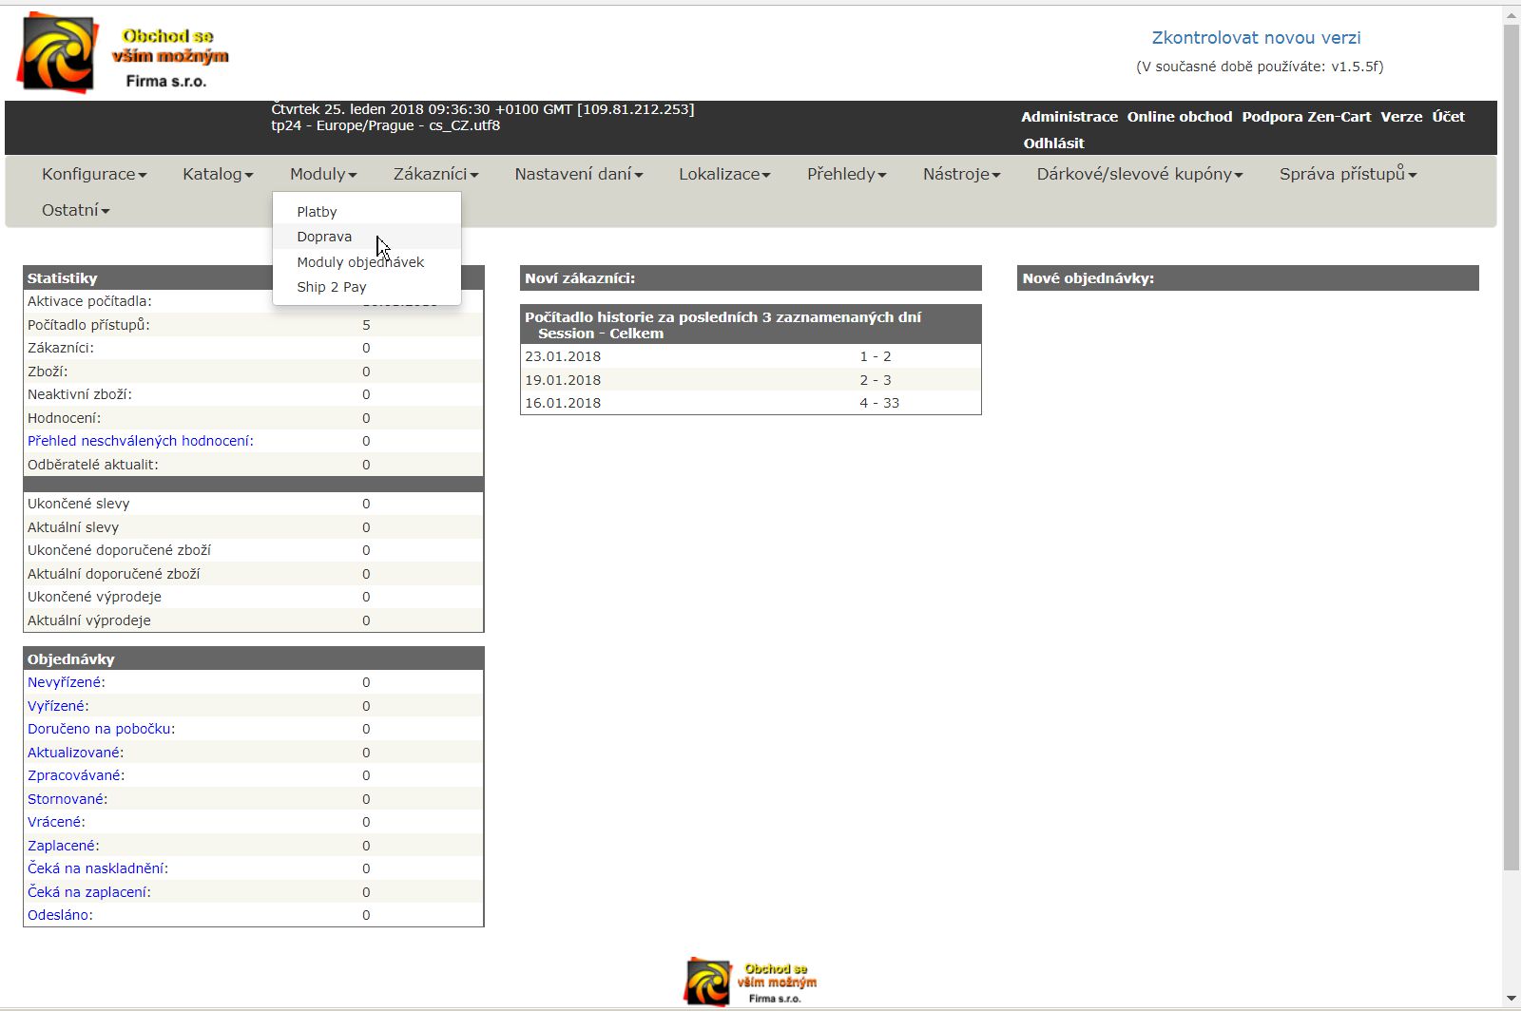The image size is (1522, 1011).
Task: Select Doprava from the Moduly menu
Action: 324,237
